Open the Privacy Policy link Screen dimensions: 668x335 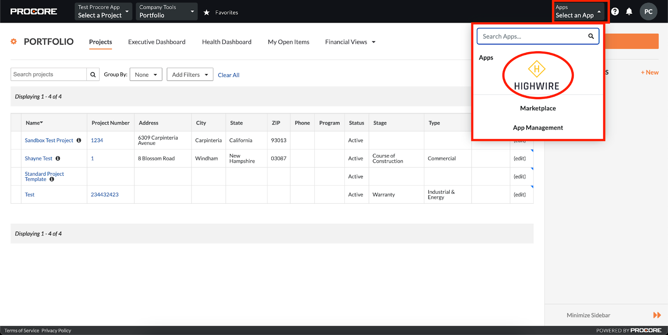coord(56,331)
